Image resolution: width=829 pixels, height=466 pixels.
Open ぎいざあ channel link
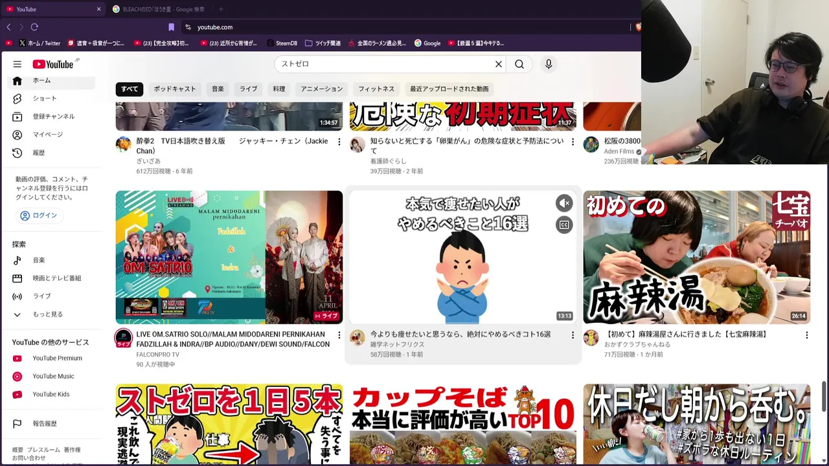(x=148, y=161)
